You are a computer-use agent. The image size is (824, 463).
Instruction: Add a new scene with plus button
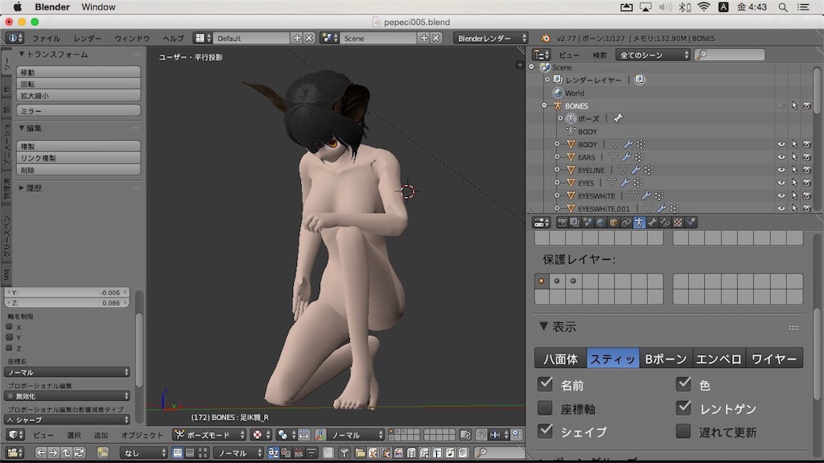[424, 39]
